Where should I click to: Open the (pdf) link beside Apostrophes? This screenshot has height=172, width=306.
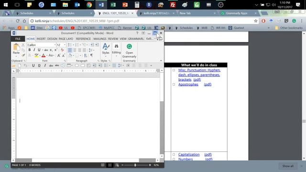(208, 84)
